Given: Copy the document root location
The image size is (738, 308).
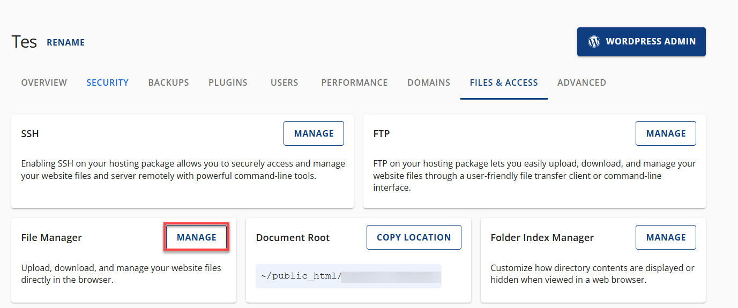Looking at the screenshot, I should (414, 237).
